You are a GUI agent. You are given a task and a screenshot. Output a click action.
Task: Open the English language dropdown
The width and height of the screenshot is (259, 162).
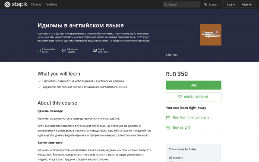(x=214, y=4)
